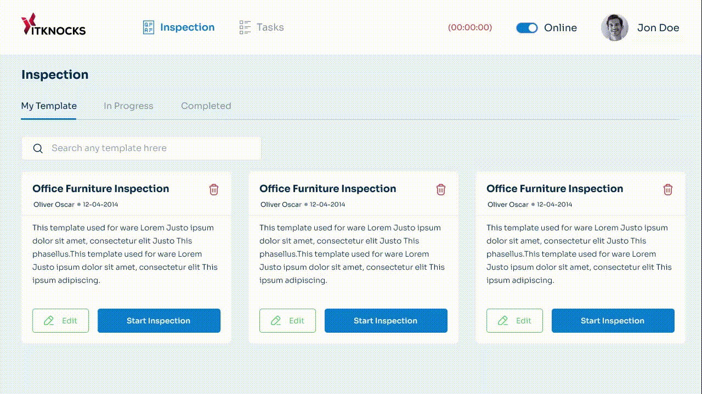Select the My Template tab
Viewport: 702px width, 394px height.
coord(49,106)
